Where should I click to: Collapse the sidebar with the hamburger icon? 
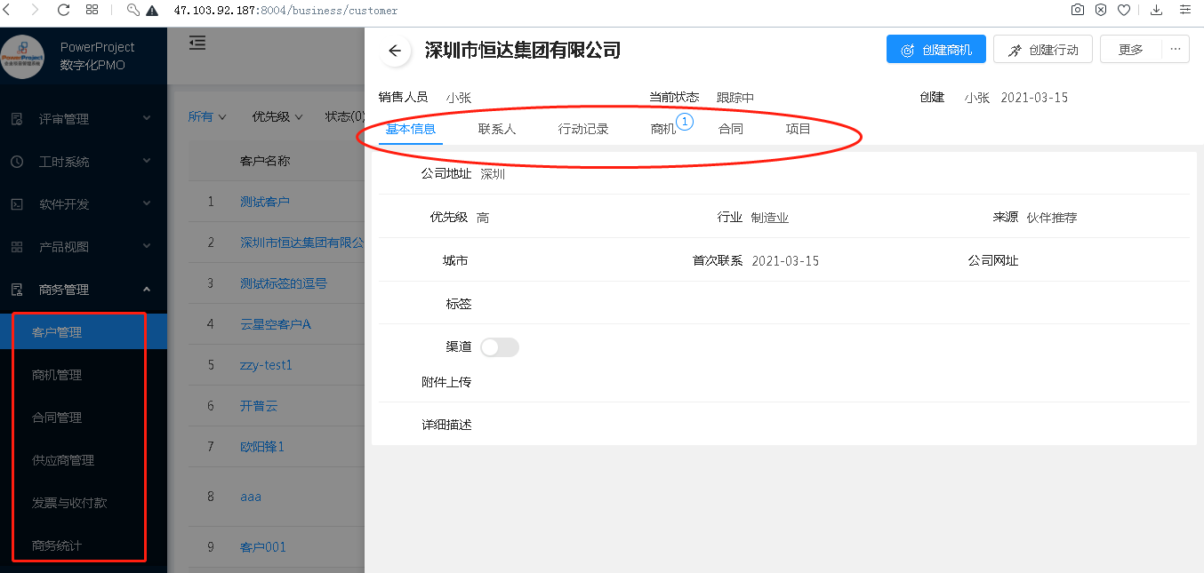197,43
